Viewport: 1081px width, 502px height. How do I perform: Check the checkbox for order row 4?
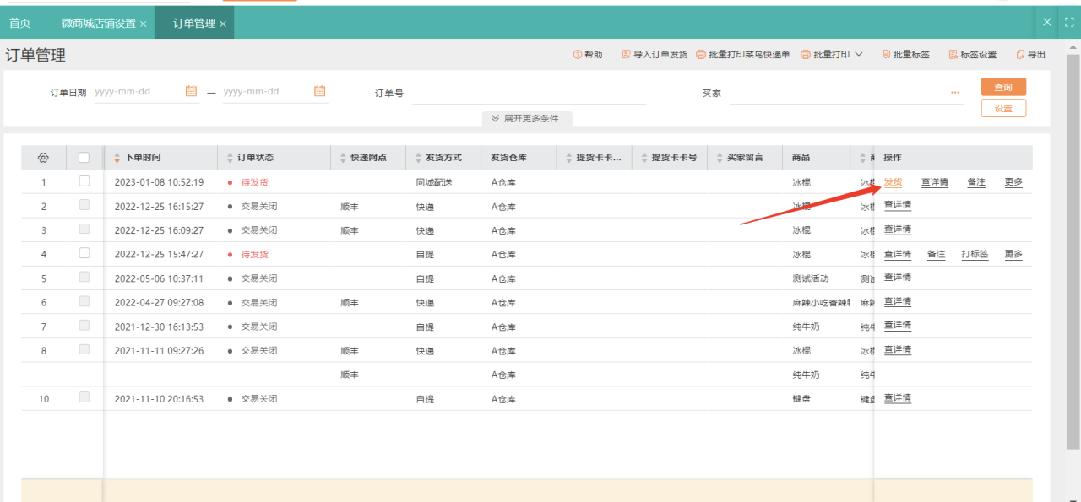tap(84, 253)
